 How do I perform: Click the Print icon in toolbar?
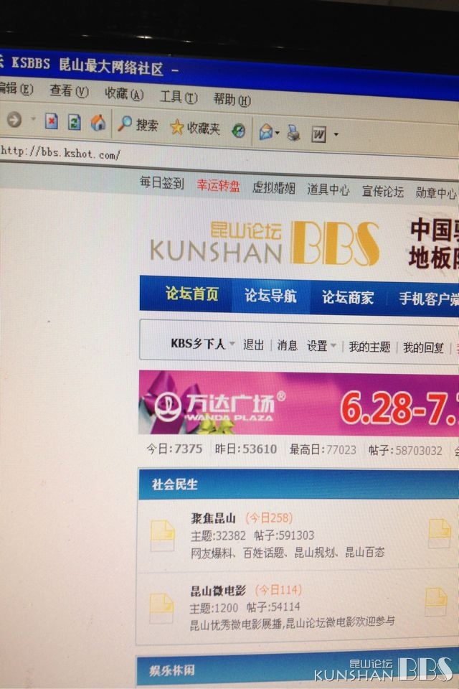pyautogui.click(x=293, y=133)
